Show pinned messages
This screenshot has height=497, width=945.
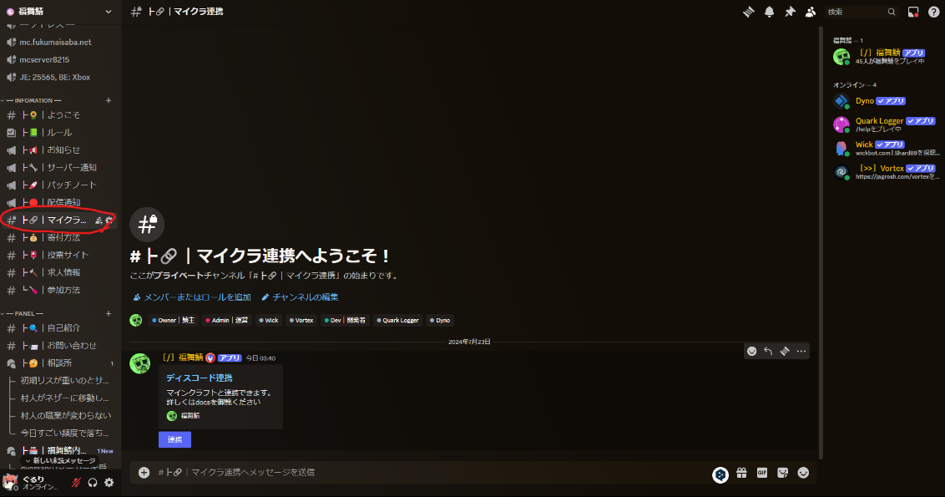pyautogui.click(x=790, y=12)
